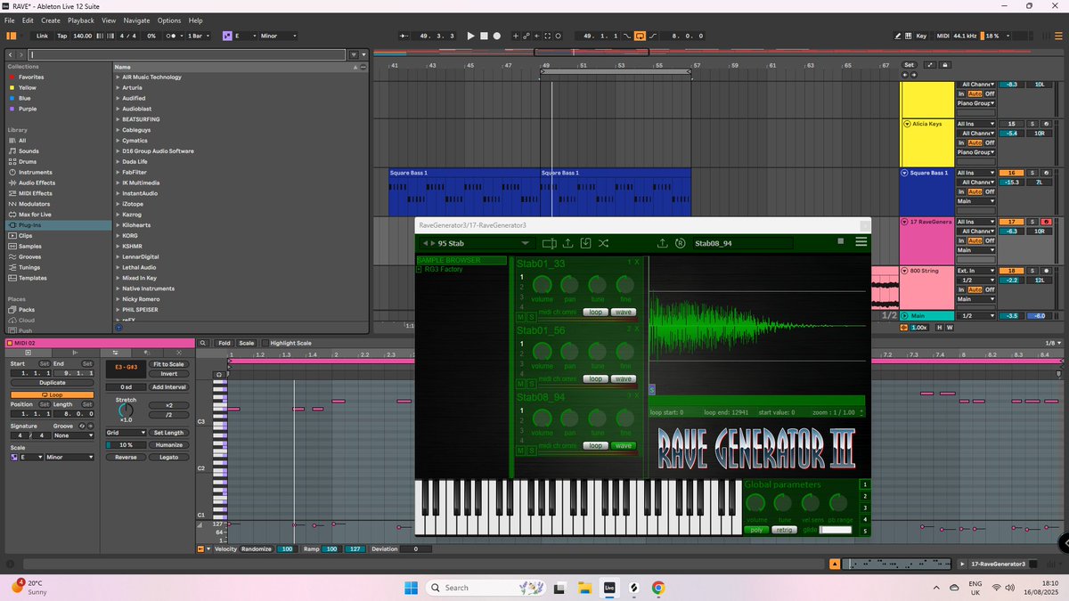
Task: Select the first Square Bass 1 clip
Action: [464, 191]
